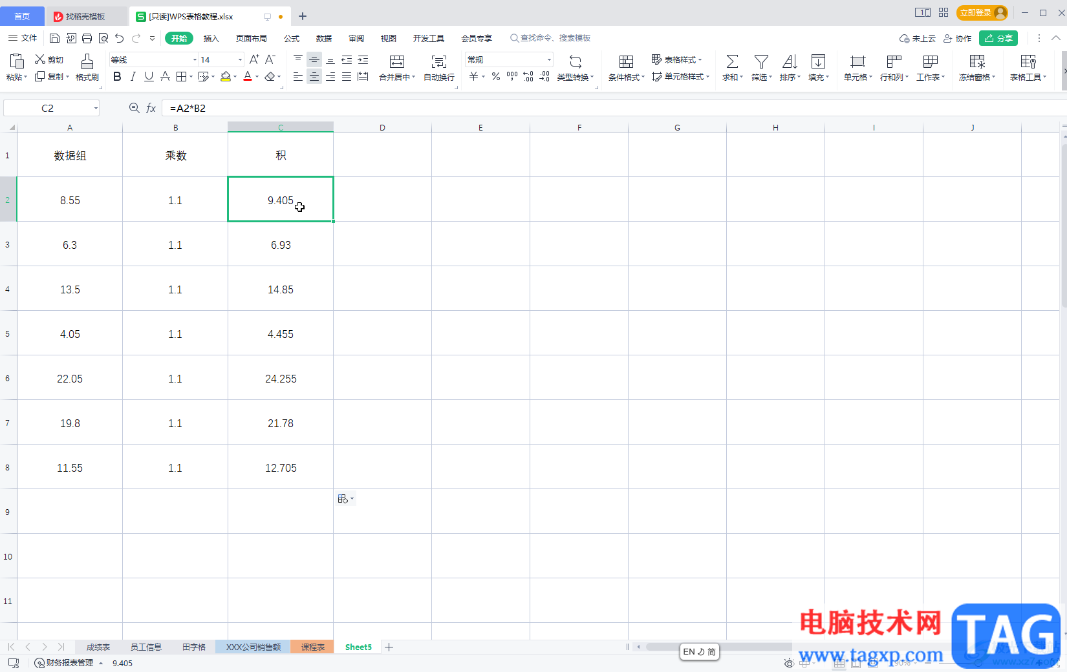This screenshot has height=672, width=1067.
Task: Click the Paste clipboard icon
Action: 17,61
